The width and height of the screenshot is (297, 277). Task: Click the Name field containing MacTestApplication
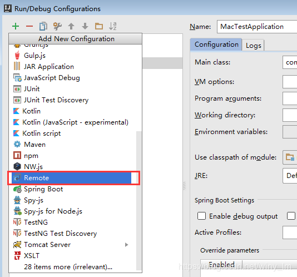pyautogui.click(x=257, y=27)
